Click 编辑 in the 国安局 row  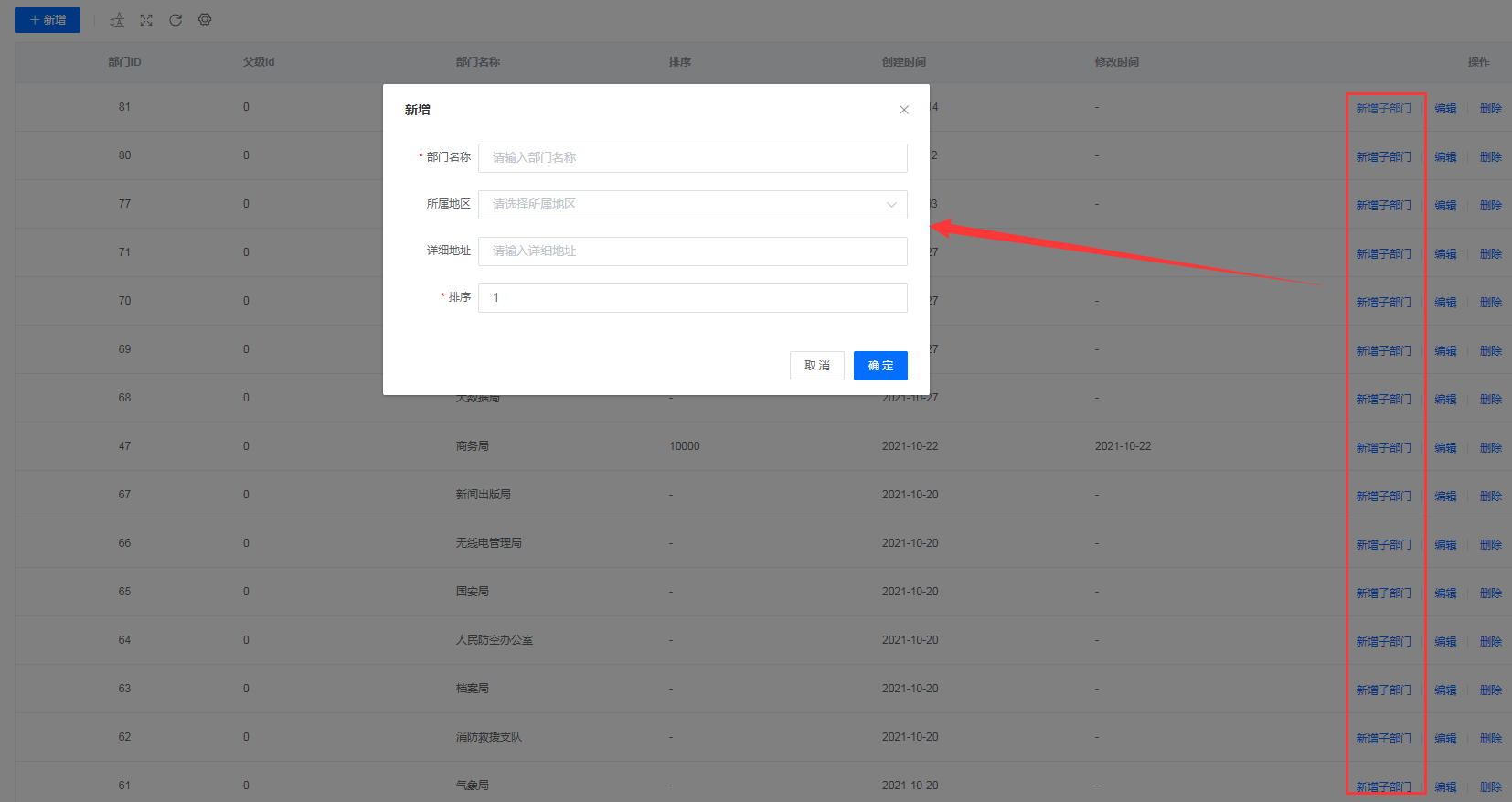tap(1445, 593)
